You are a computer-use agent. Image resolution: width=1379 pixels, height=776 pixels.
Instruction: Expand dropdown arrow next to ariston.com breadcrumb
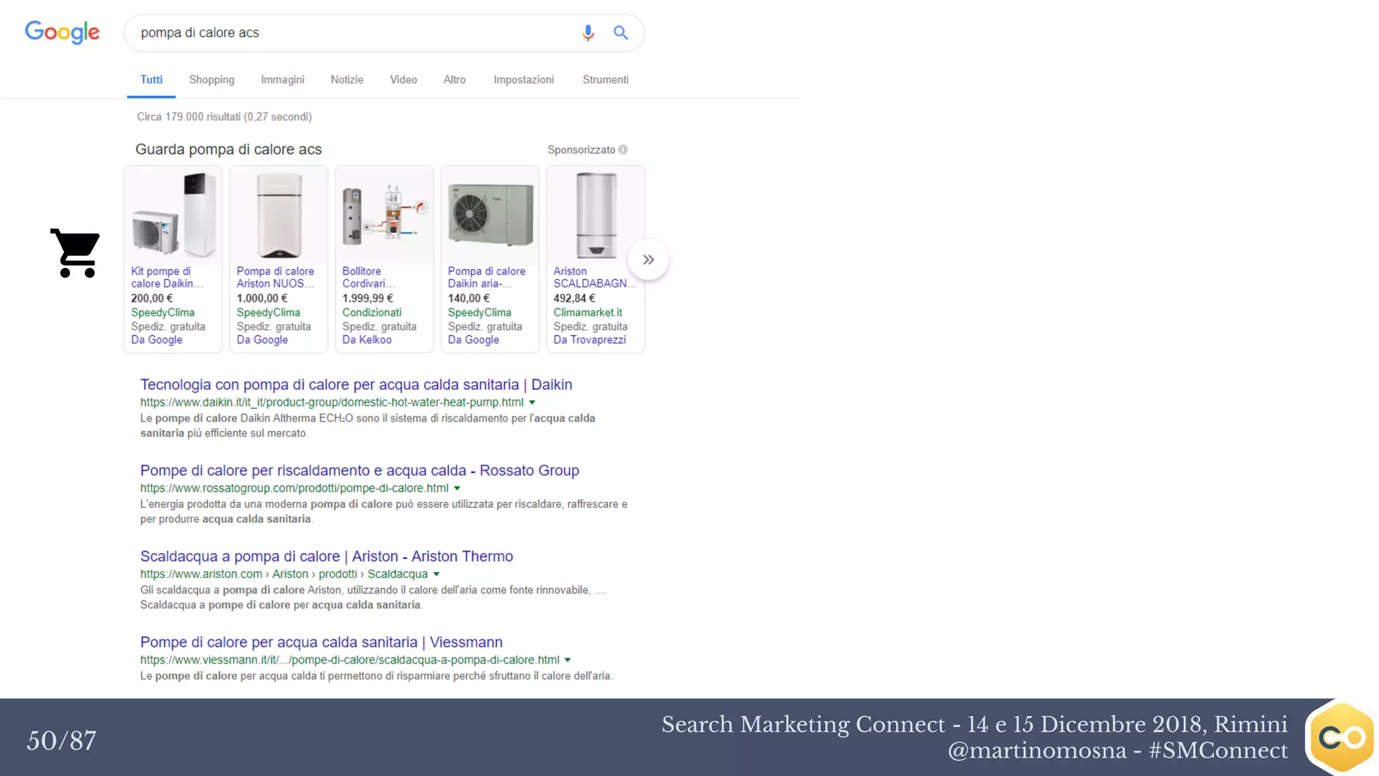point(436,574)
